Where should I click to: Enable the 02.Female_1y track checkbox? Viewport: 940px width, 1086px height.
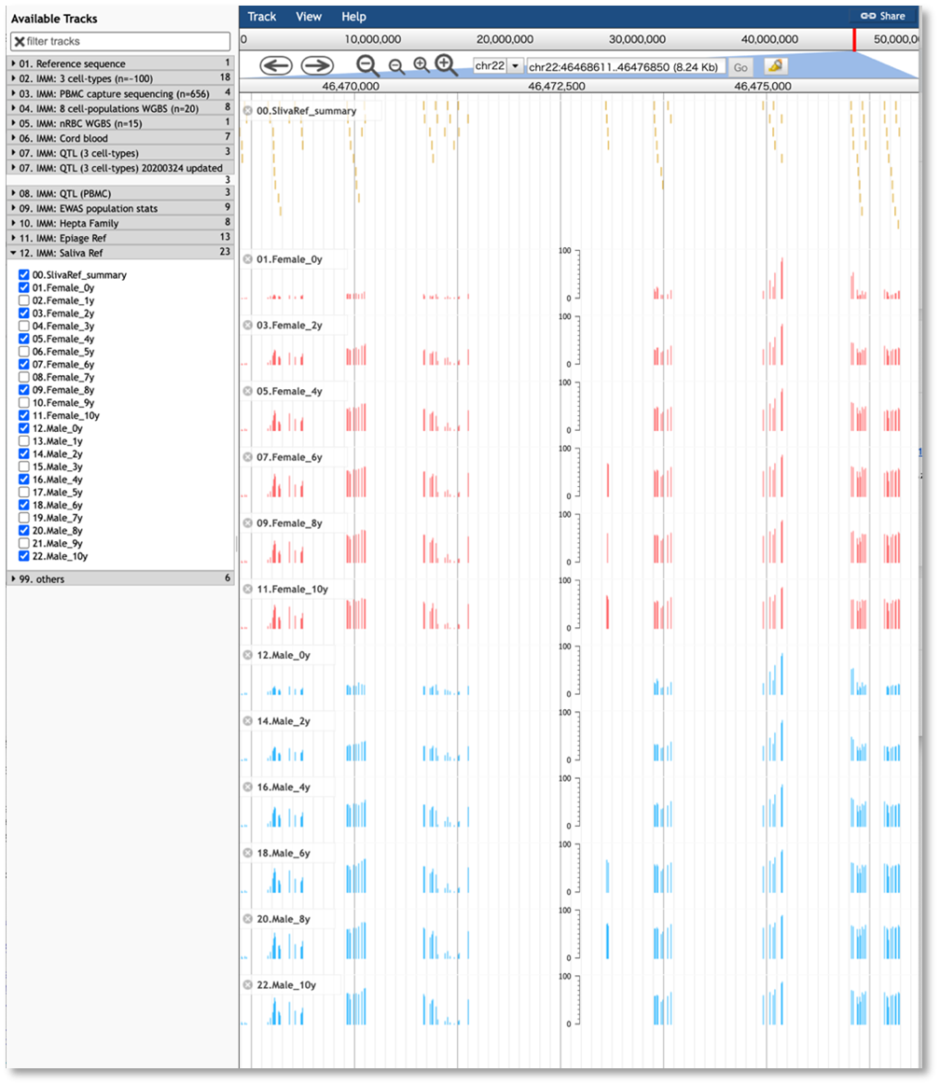24,301
